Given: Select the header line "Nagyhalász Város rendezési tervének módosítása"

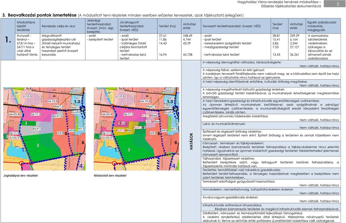Looking at the screenshot, I should [x=279, y=2].
